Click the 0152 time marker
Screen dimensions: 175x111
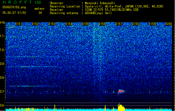(x=35, y=24)
